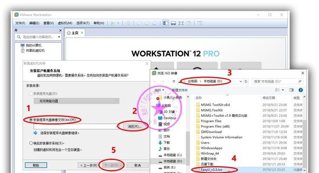
Task: Open the 编辑(E) menu
Action: coord(34,23)
